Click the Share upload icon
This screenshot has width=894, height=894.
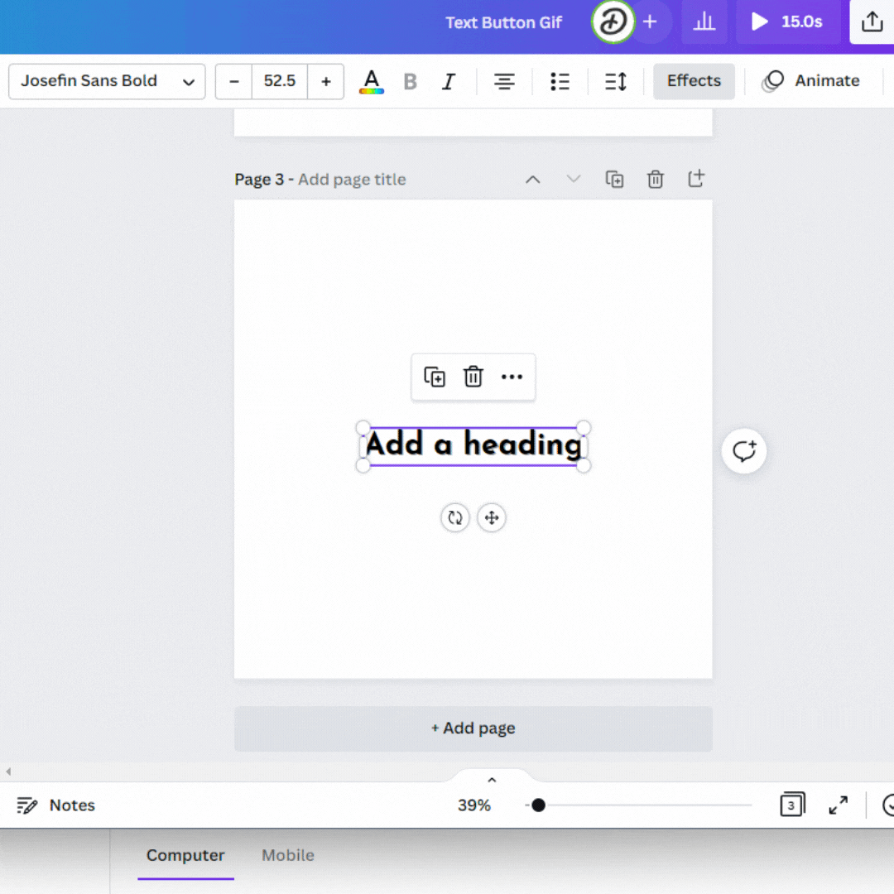pos(872,22)
